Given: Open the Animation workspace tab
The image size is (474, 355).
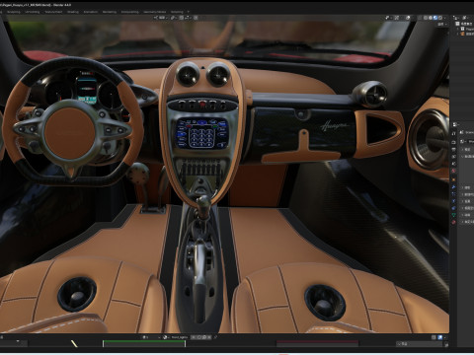Looking at the screenshot, I should 91,12.
